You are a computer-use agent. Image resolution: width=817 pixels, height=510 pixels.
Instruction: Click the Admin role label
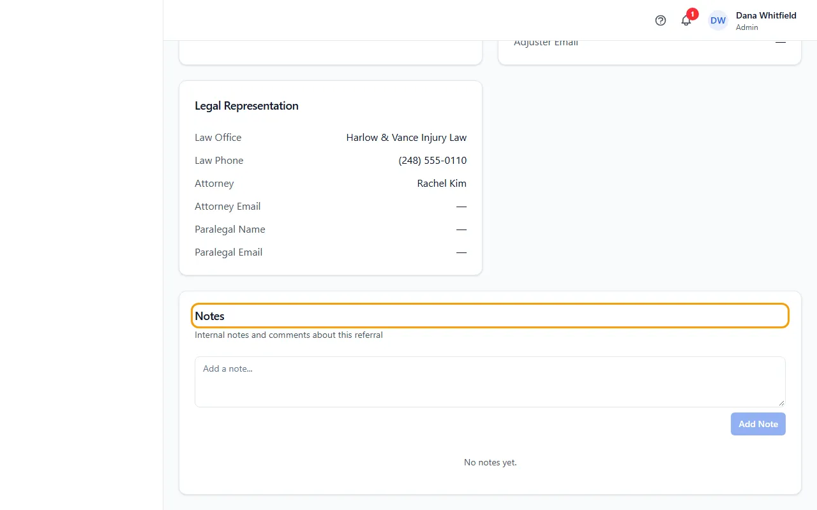tap(747, 27)
